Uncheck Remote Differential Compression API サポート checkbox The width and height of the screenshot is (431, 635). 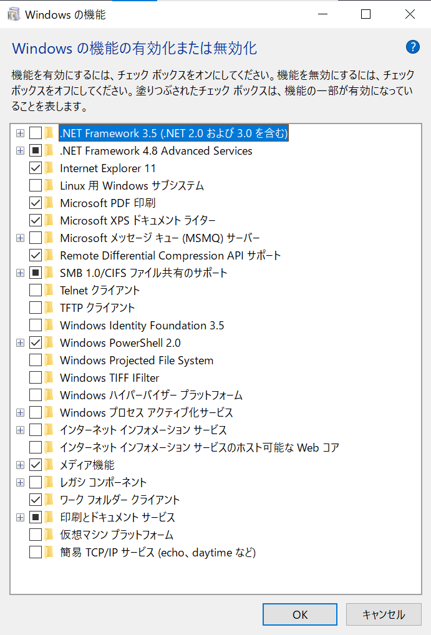pyautogui.click(x=36, y=255)
